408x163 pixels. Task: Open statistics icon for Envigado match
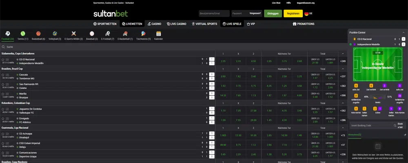tap(7, 119)
